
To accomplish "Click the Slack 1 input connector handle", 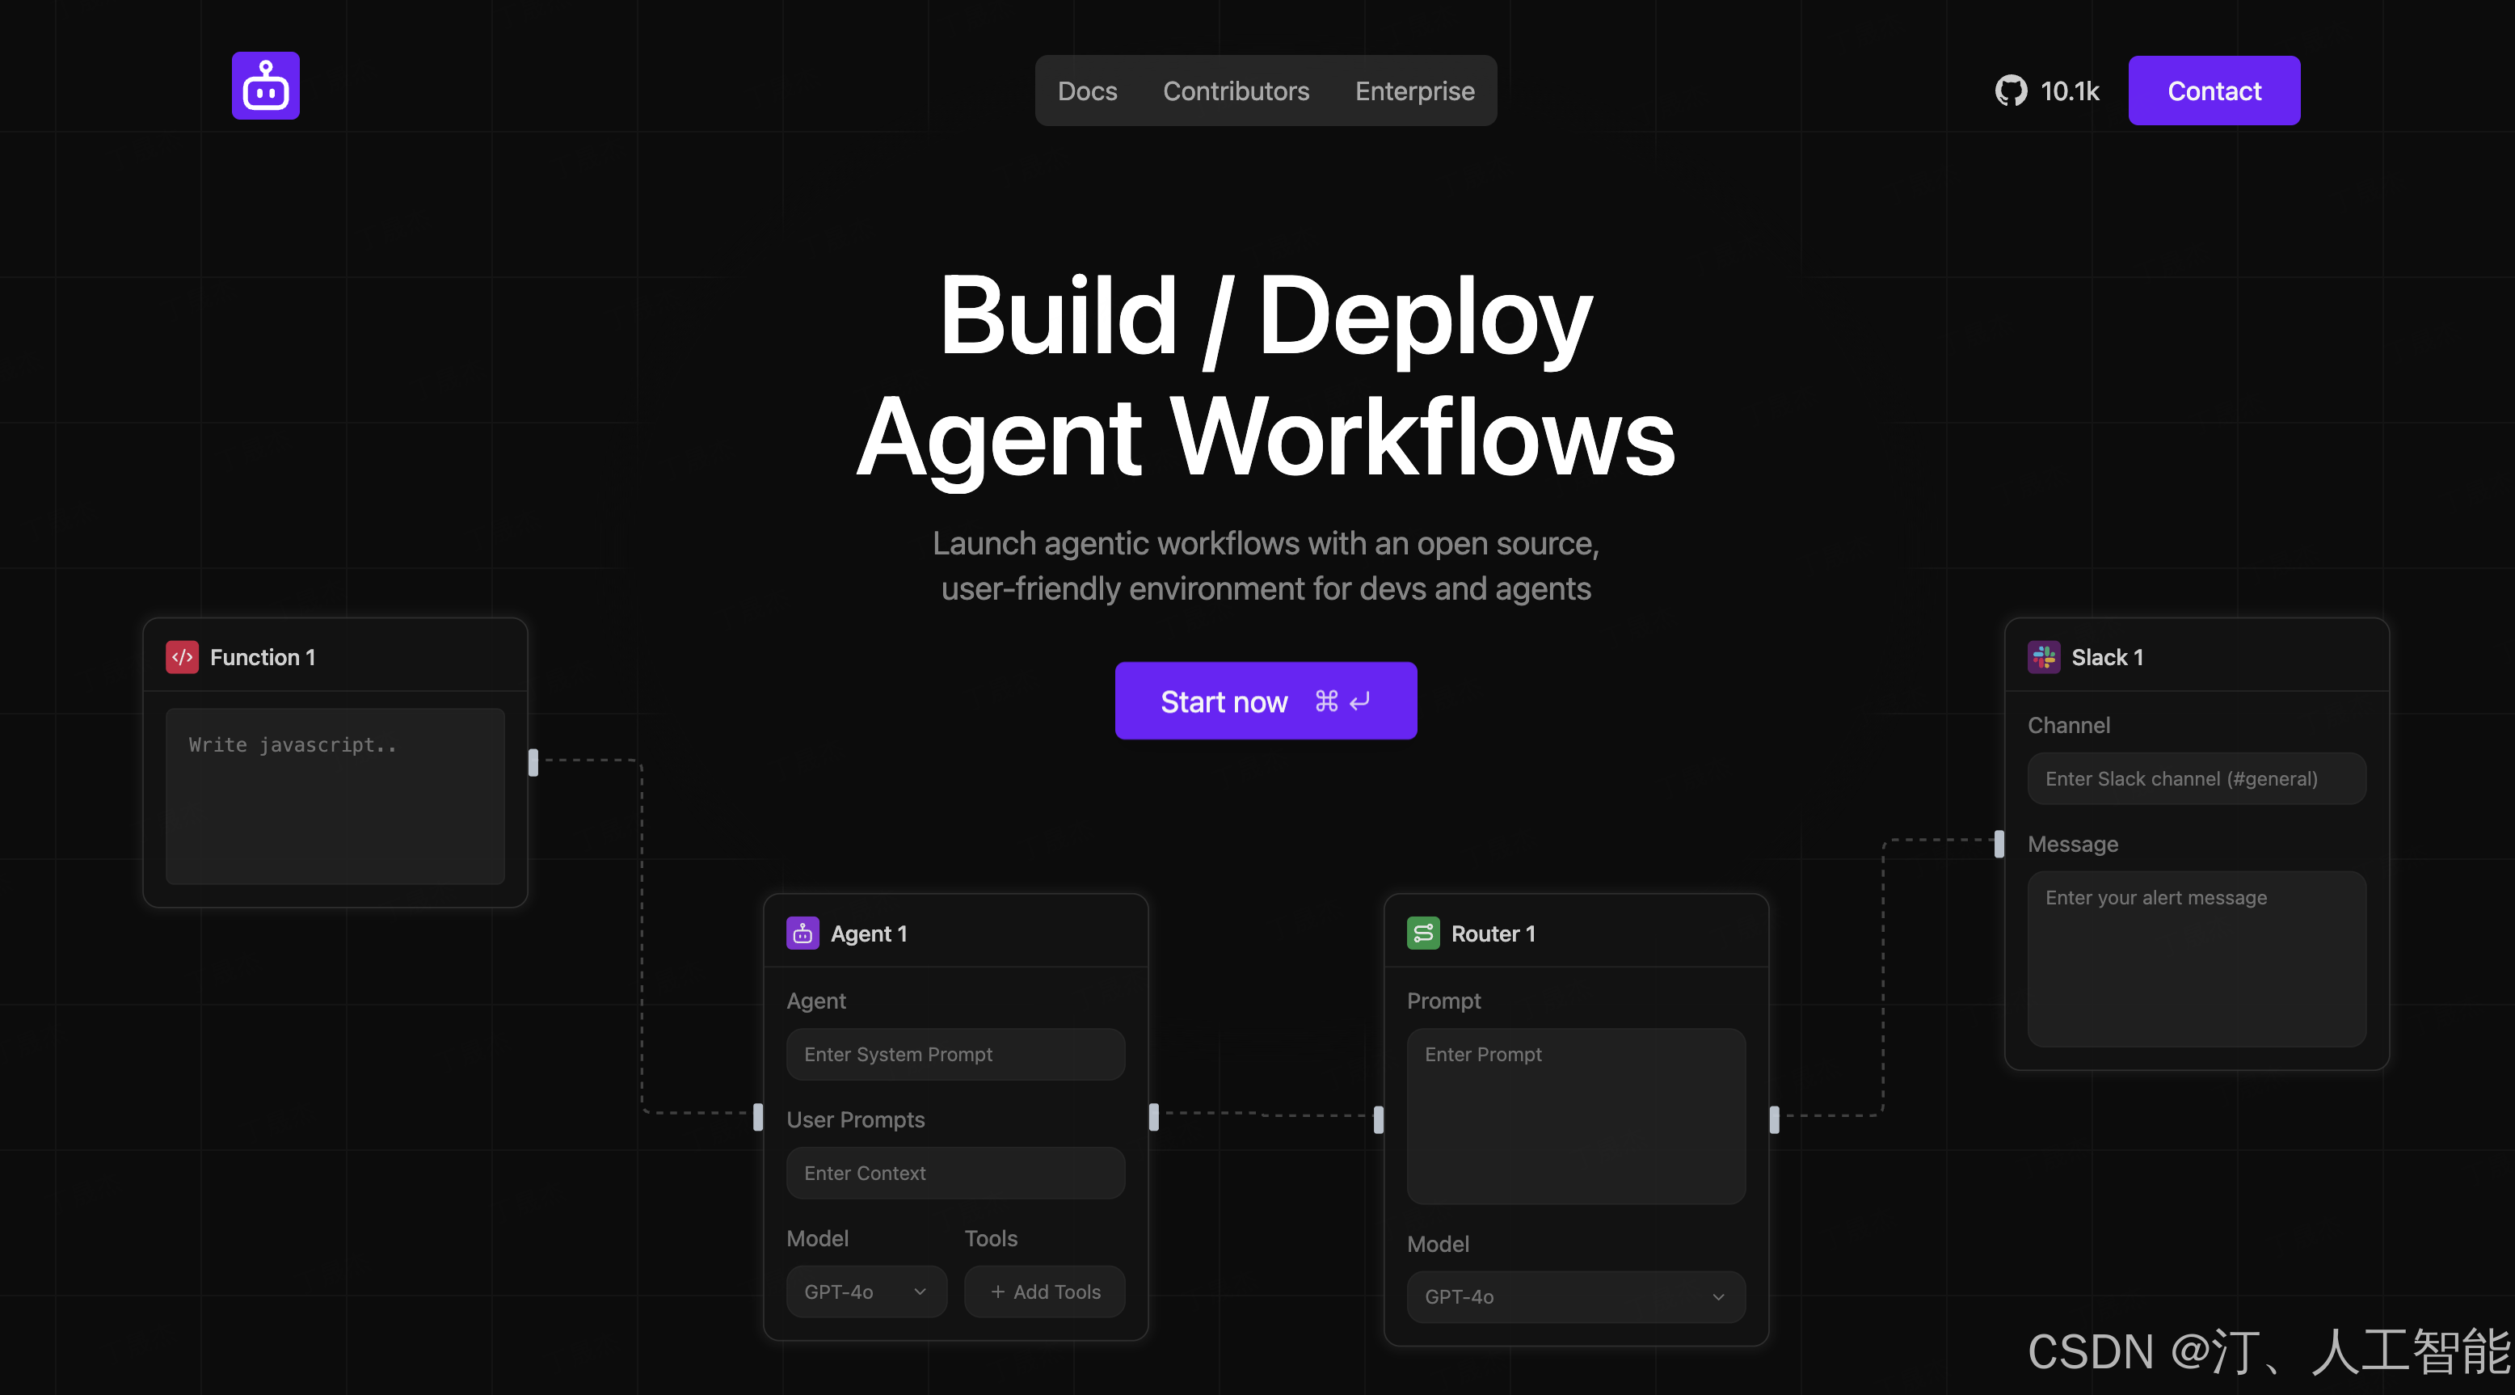I will point(1999,844).
